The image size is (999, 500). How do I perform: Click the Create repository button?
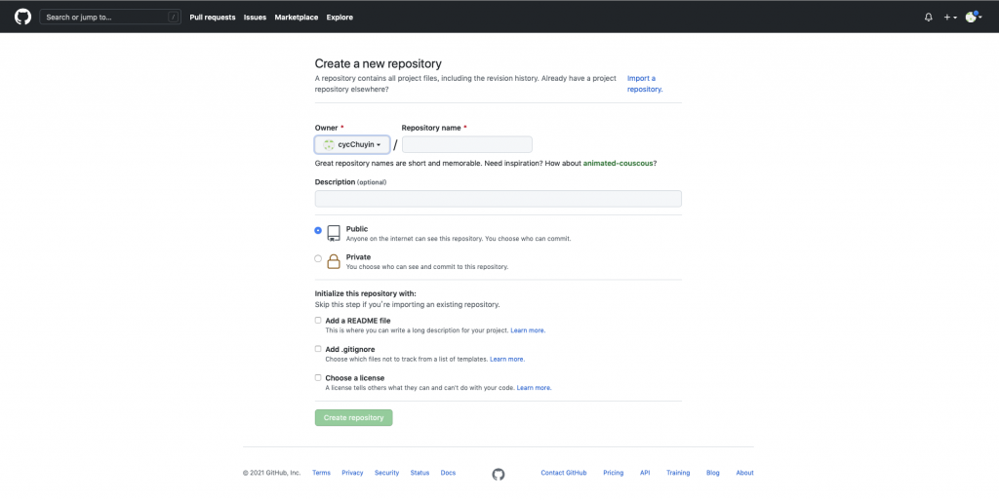tap(353, 417)
